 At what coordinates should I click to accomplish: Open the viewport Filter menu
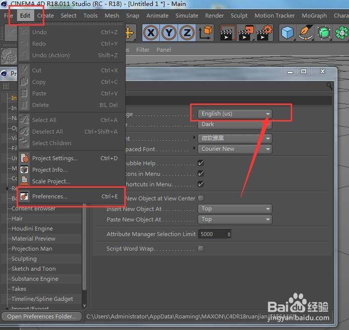(x=143, y=50)
